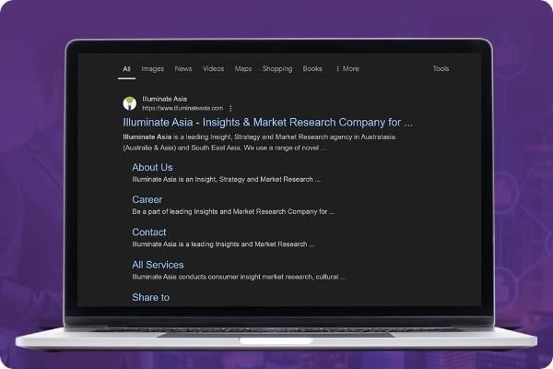Click the Illuminate Asia favicon icon
Image resolution: width=553 pixels, height=369 pixels.
(x=129, y=102)
